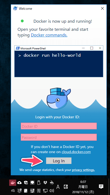110x195 pixels.
Task: Open the speaker volume tray icon
Action: click(x=52, y=191)
